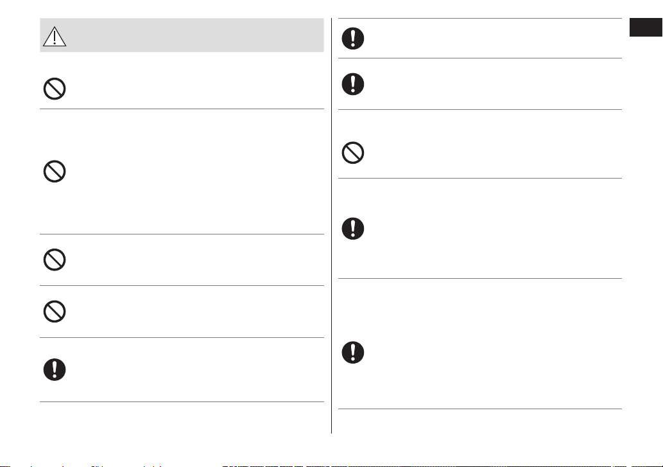Click the prohibition icon in the tallest left-column section

click(55, 172)
